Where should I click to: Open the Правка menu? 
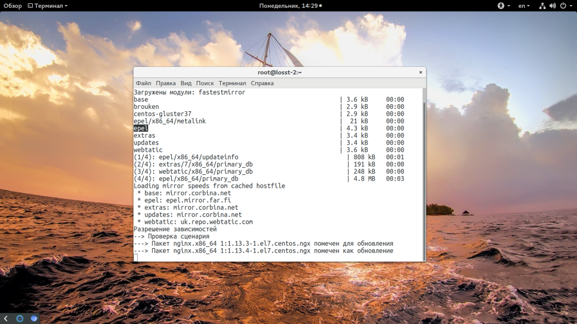[x=166, y=83]
